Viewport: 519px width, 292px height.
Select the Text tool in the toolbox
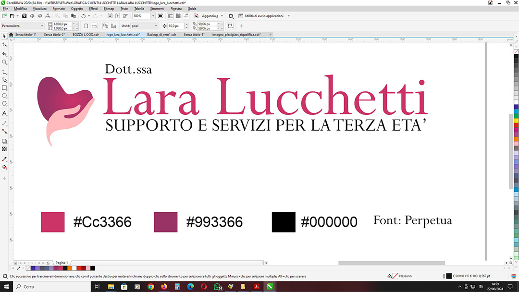click(x=4, y=113)
